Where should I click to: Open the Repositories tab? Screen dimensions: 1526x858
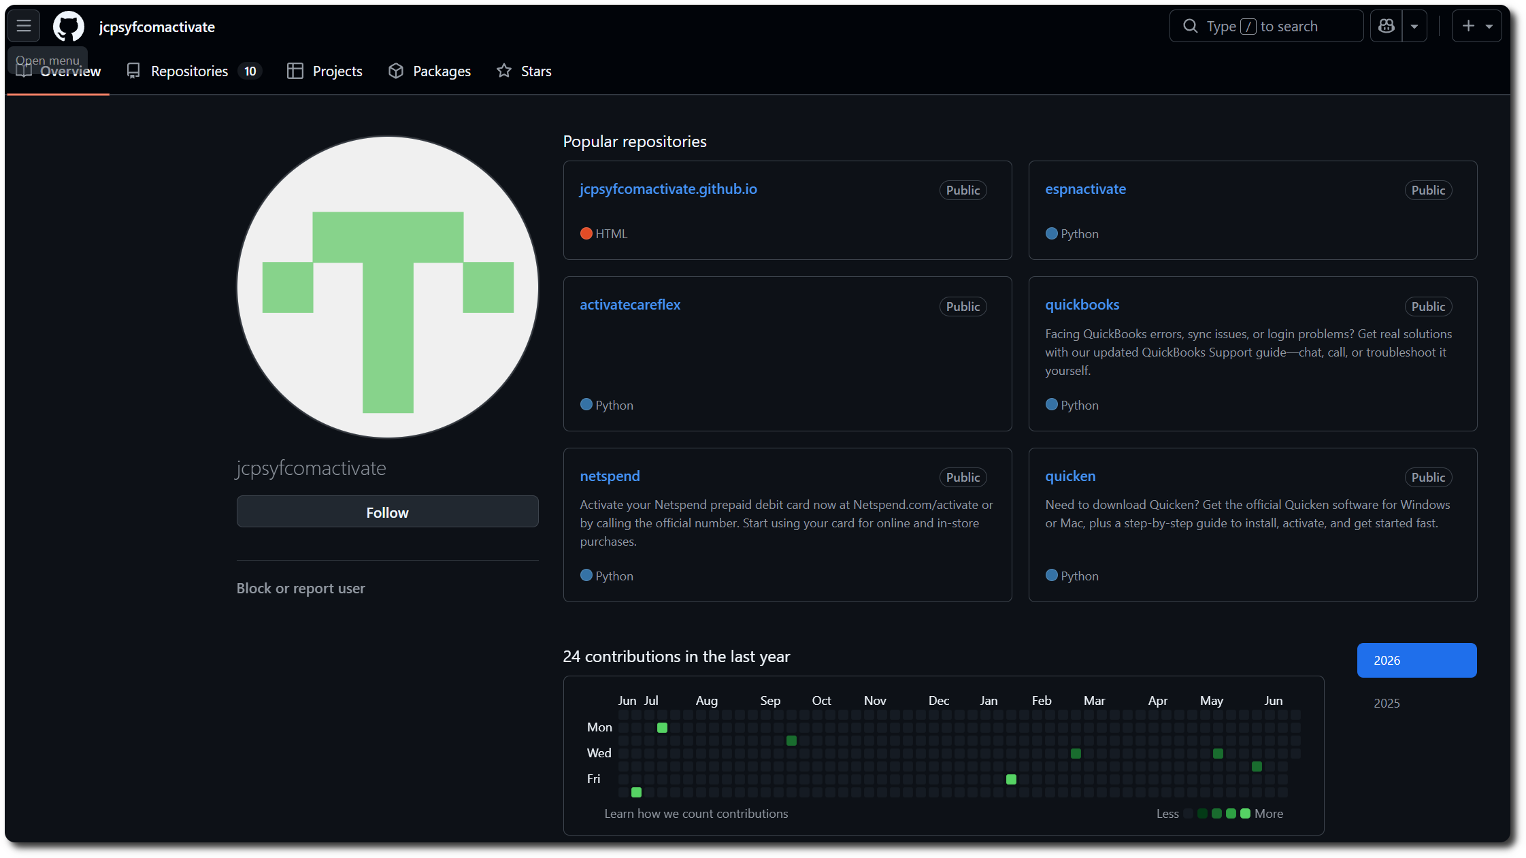click(x=194, y=71)
